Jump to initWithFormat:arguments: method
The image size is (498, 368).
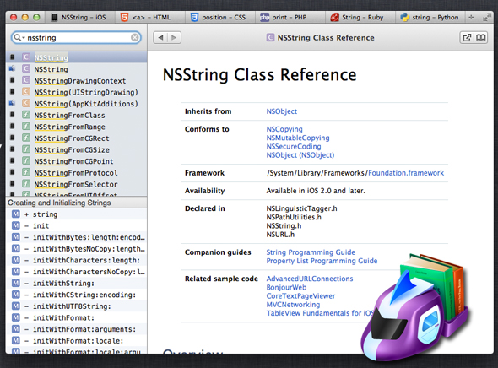[76, 329]
